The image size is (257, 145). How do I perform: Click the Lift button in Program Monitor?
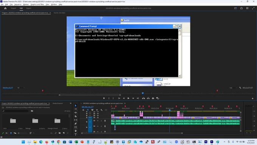coord(143,98)
